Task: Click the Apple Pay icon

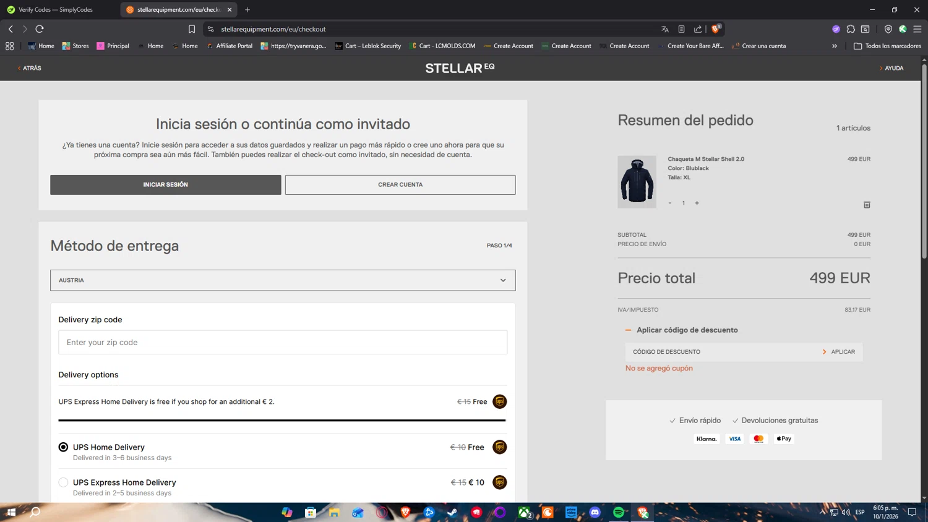Action: [784, 439]
